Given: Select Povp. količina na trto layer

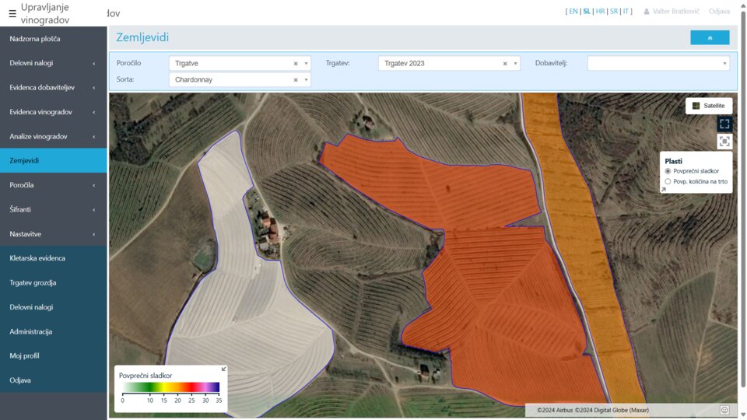Looking at the screenshot, I should [x=668, y=181].
